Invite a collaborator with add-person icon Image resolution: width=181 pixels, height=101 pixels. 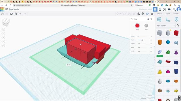point(174,10)
